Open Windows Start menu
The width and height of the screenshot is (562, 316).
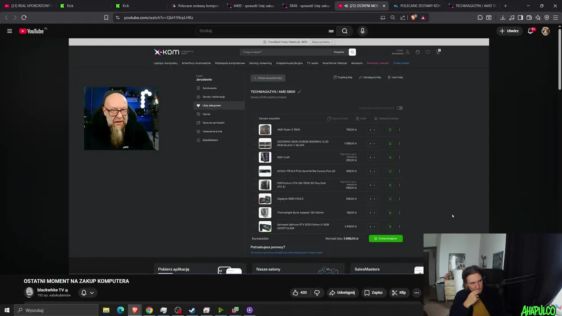pos(7,310)
